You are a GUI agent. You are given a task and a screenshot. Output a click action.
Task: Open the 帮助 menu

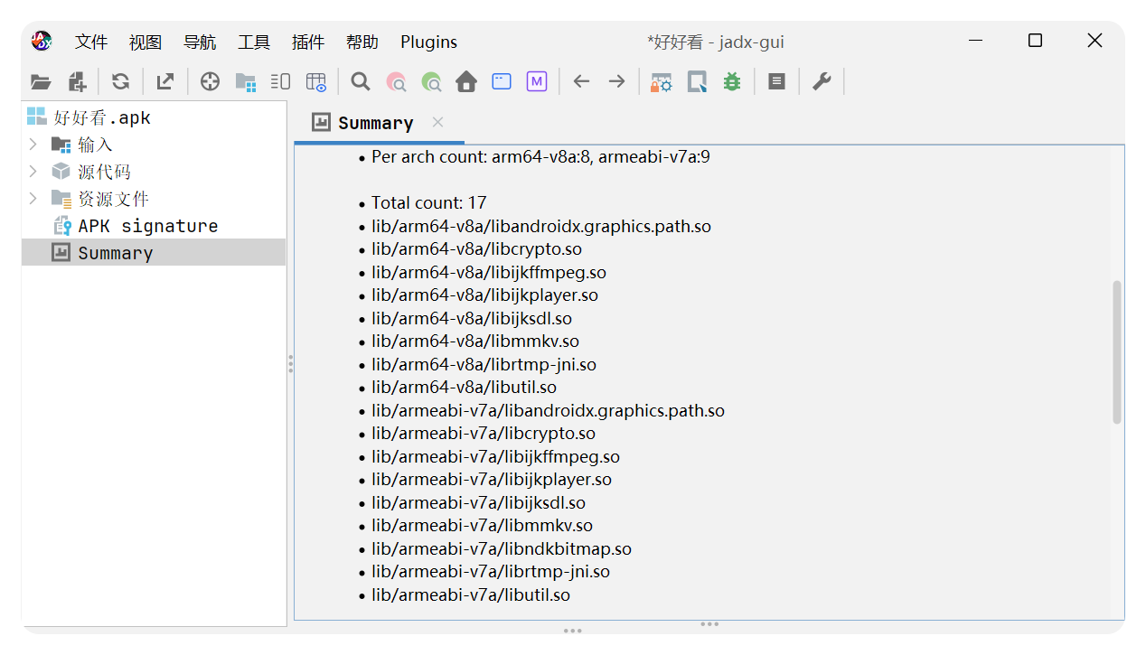point(362,42)
